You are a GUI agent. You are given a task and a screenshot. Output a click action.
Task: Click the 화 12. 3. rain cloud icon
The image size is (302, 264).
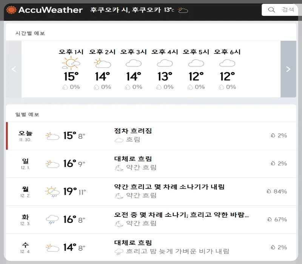pyautogui.click(x=52, y=219)
